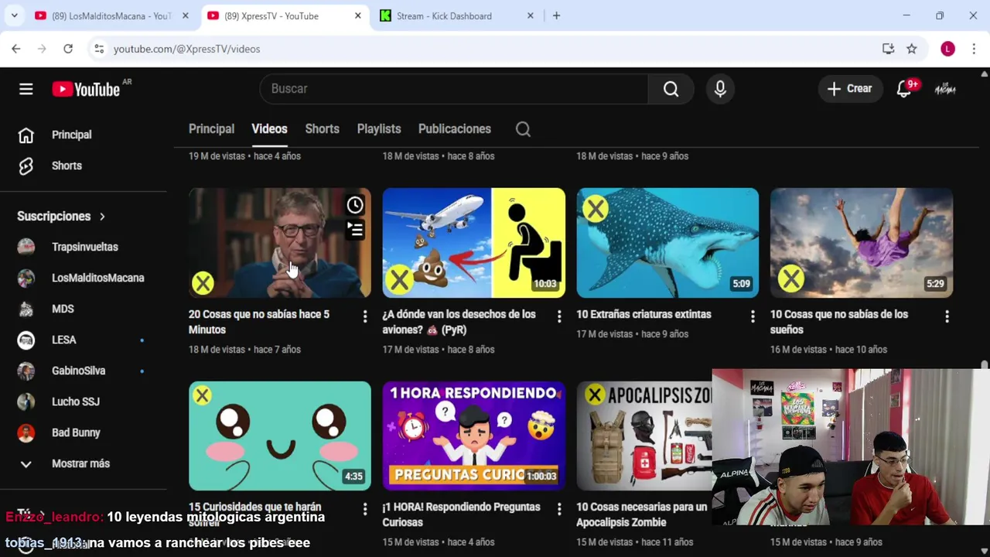Open options for 1 HORA video
Viewport: 990px width, 557px height.
[x=559, y=509]
